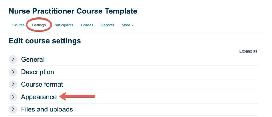The height and width of the screenshot is (117, 272).
Task: Open the Course format section heading
Action: click(x=42, y=85)
